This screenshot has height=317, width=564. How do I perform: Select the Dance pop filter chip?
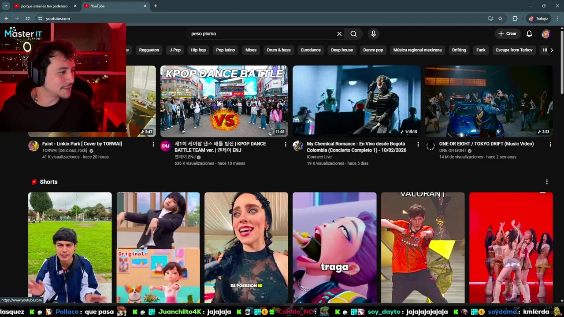373,50
